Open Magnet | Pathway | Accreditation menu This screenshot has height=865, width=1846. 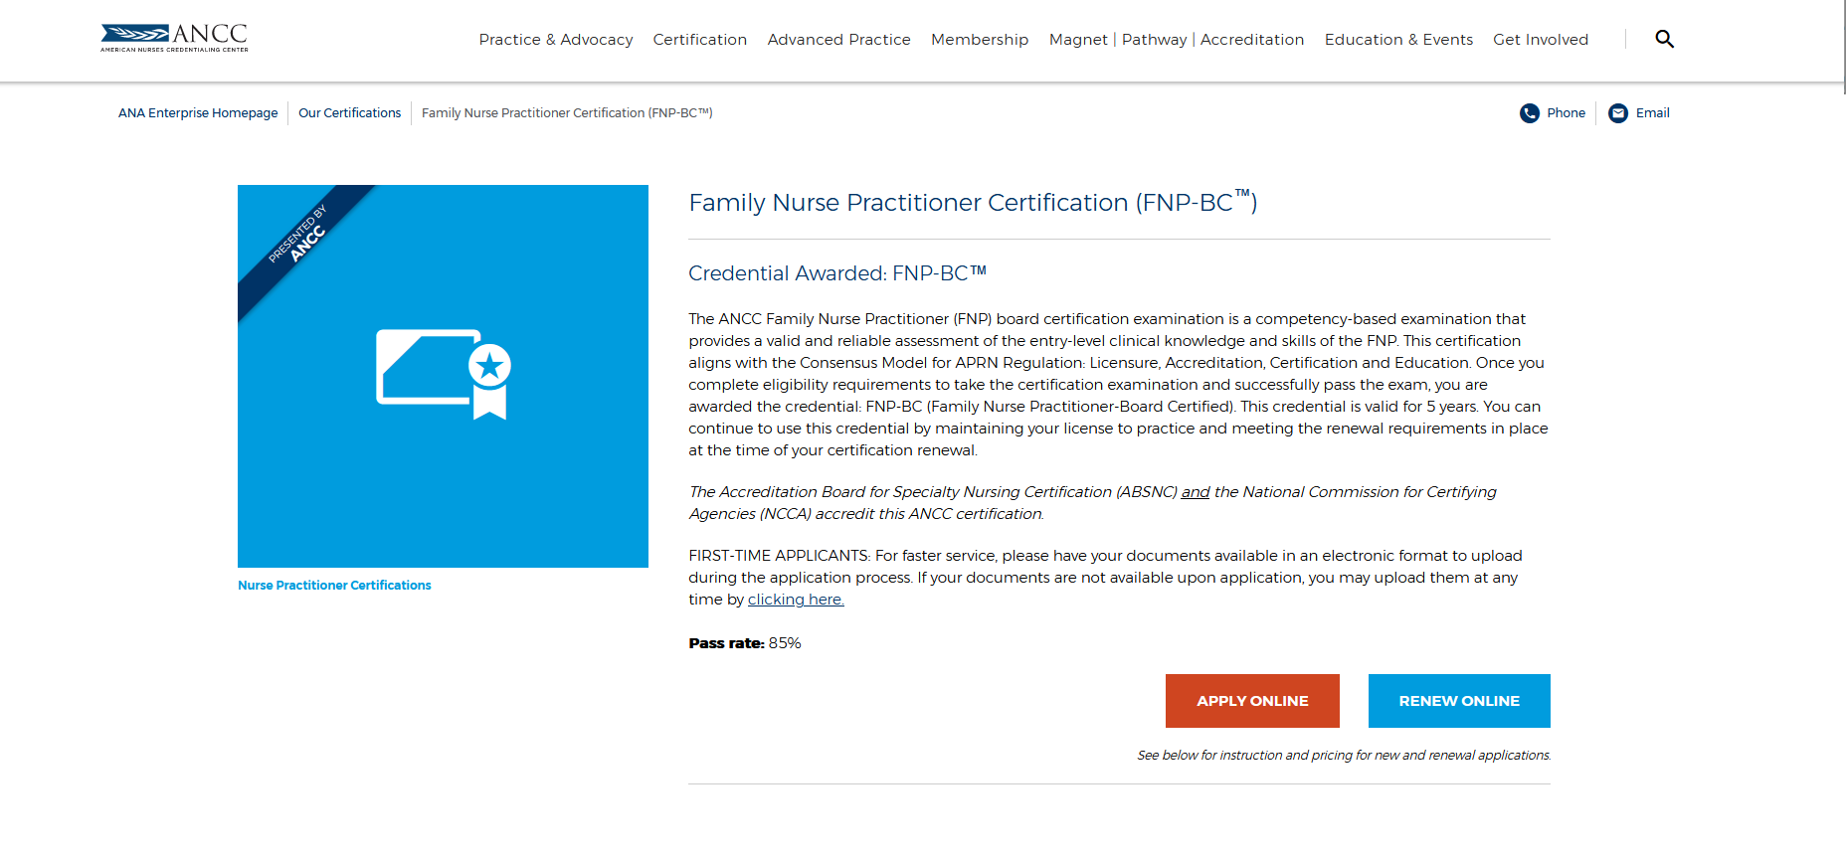pyautogui.click(x=1177, y=40)
